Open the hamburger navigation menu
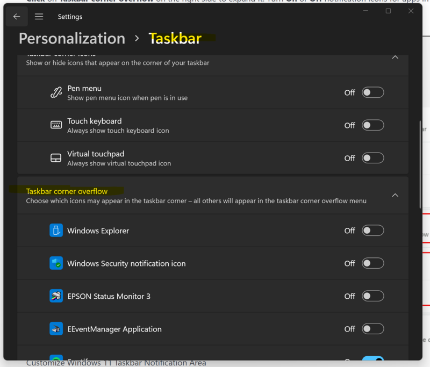The image size is (430, 367). click(x=39, y=17)
